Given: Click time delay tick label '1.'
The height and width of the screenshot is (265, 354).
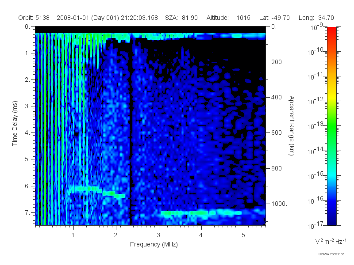Looking at the screenshot, I should point(27,53).
